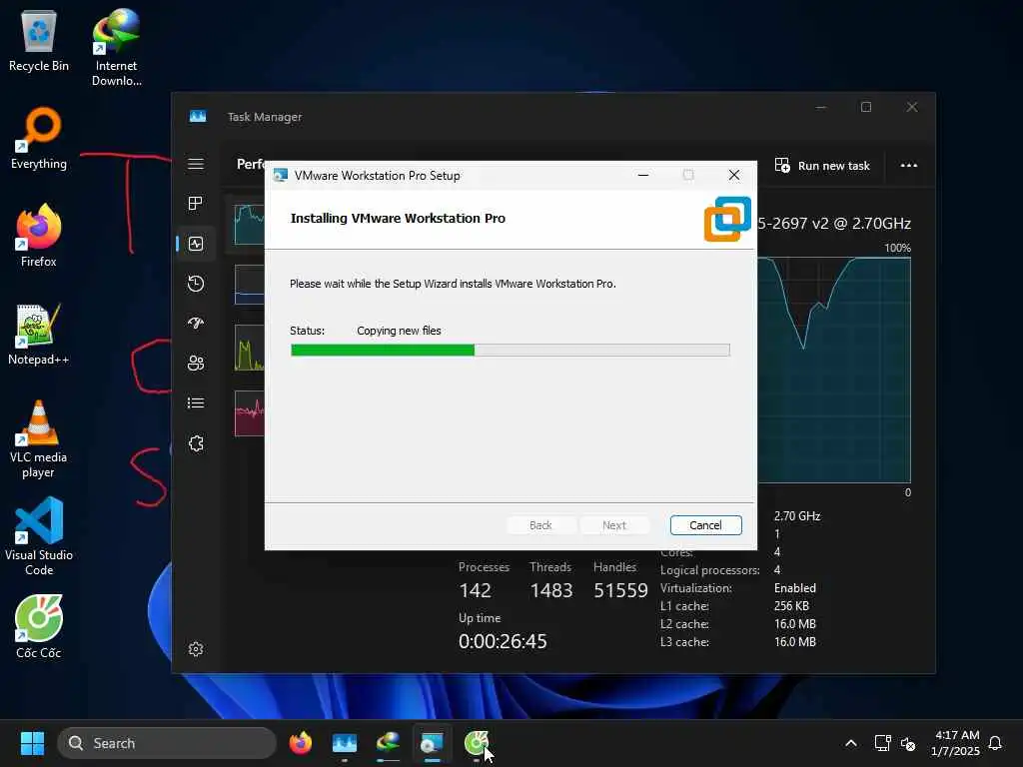Open network status tray icon
Screen dimensions: 1023x767
pos(882,743)
